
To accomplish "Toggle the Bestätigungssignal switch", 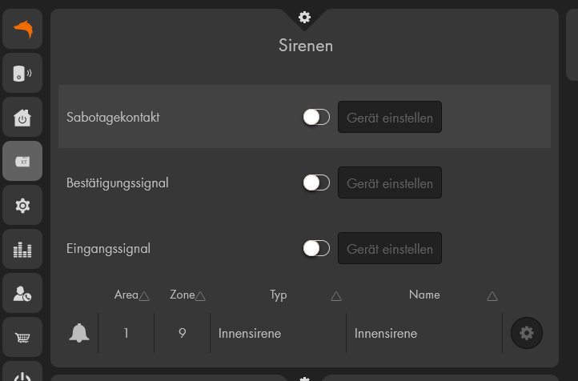I will click(x=316, y=183).
